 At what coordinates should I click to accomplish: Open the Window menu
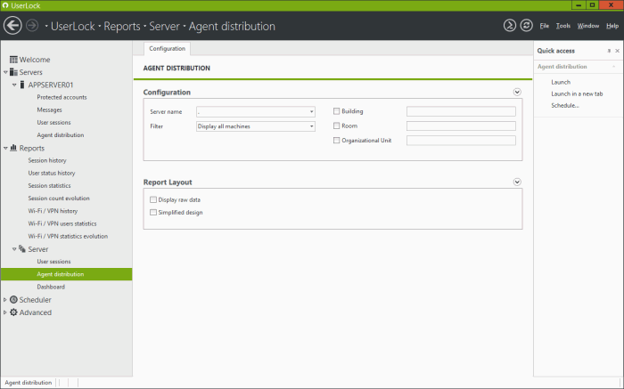pos(588,26)
